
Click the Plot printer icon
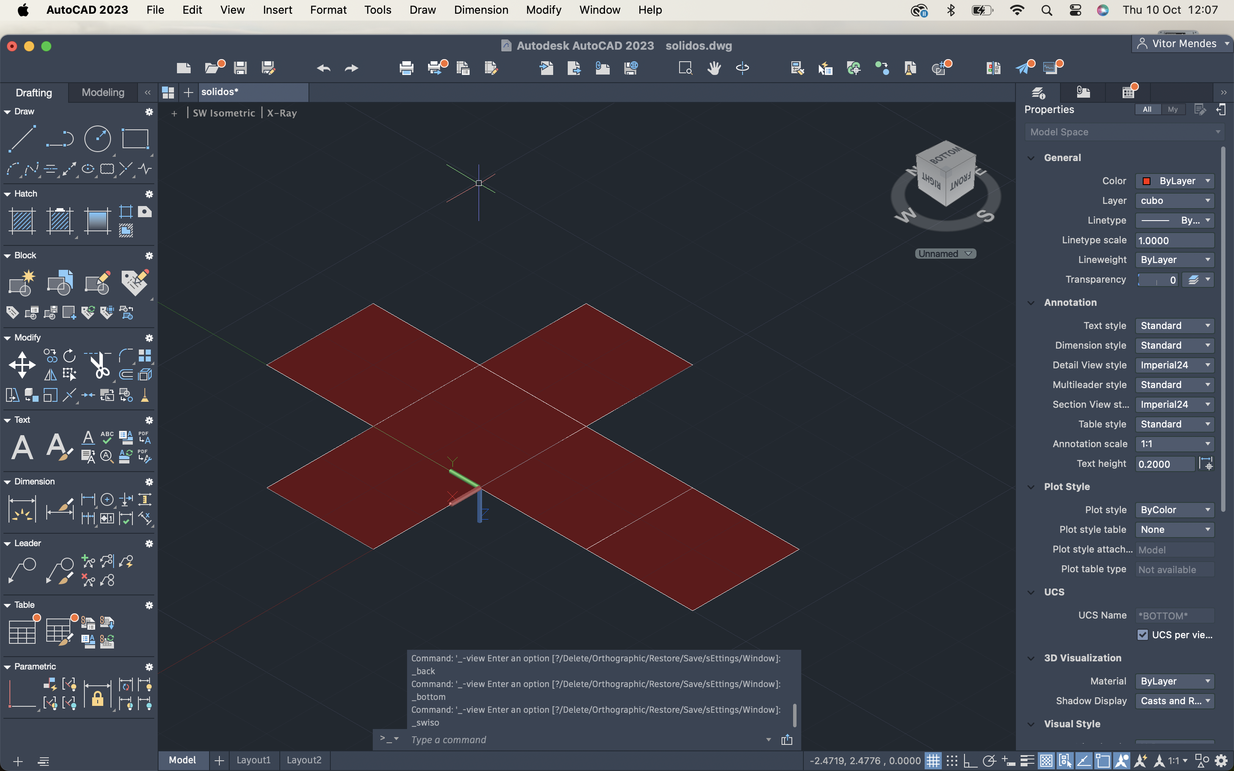pyautogui.click(x=406, y=68)
